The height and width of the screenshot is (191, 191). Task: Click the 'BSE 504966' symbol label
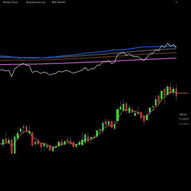coord(58,2)
